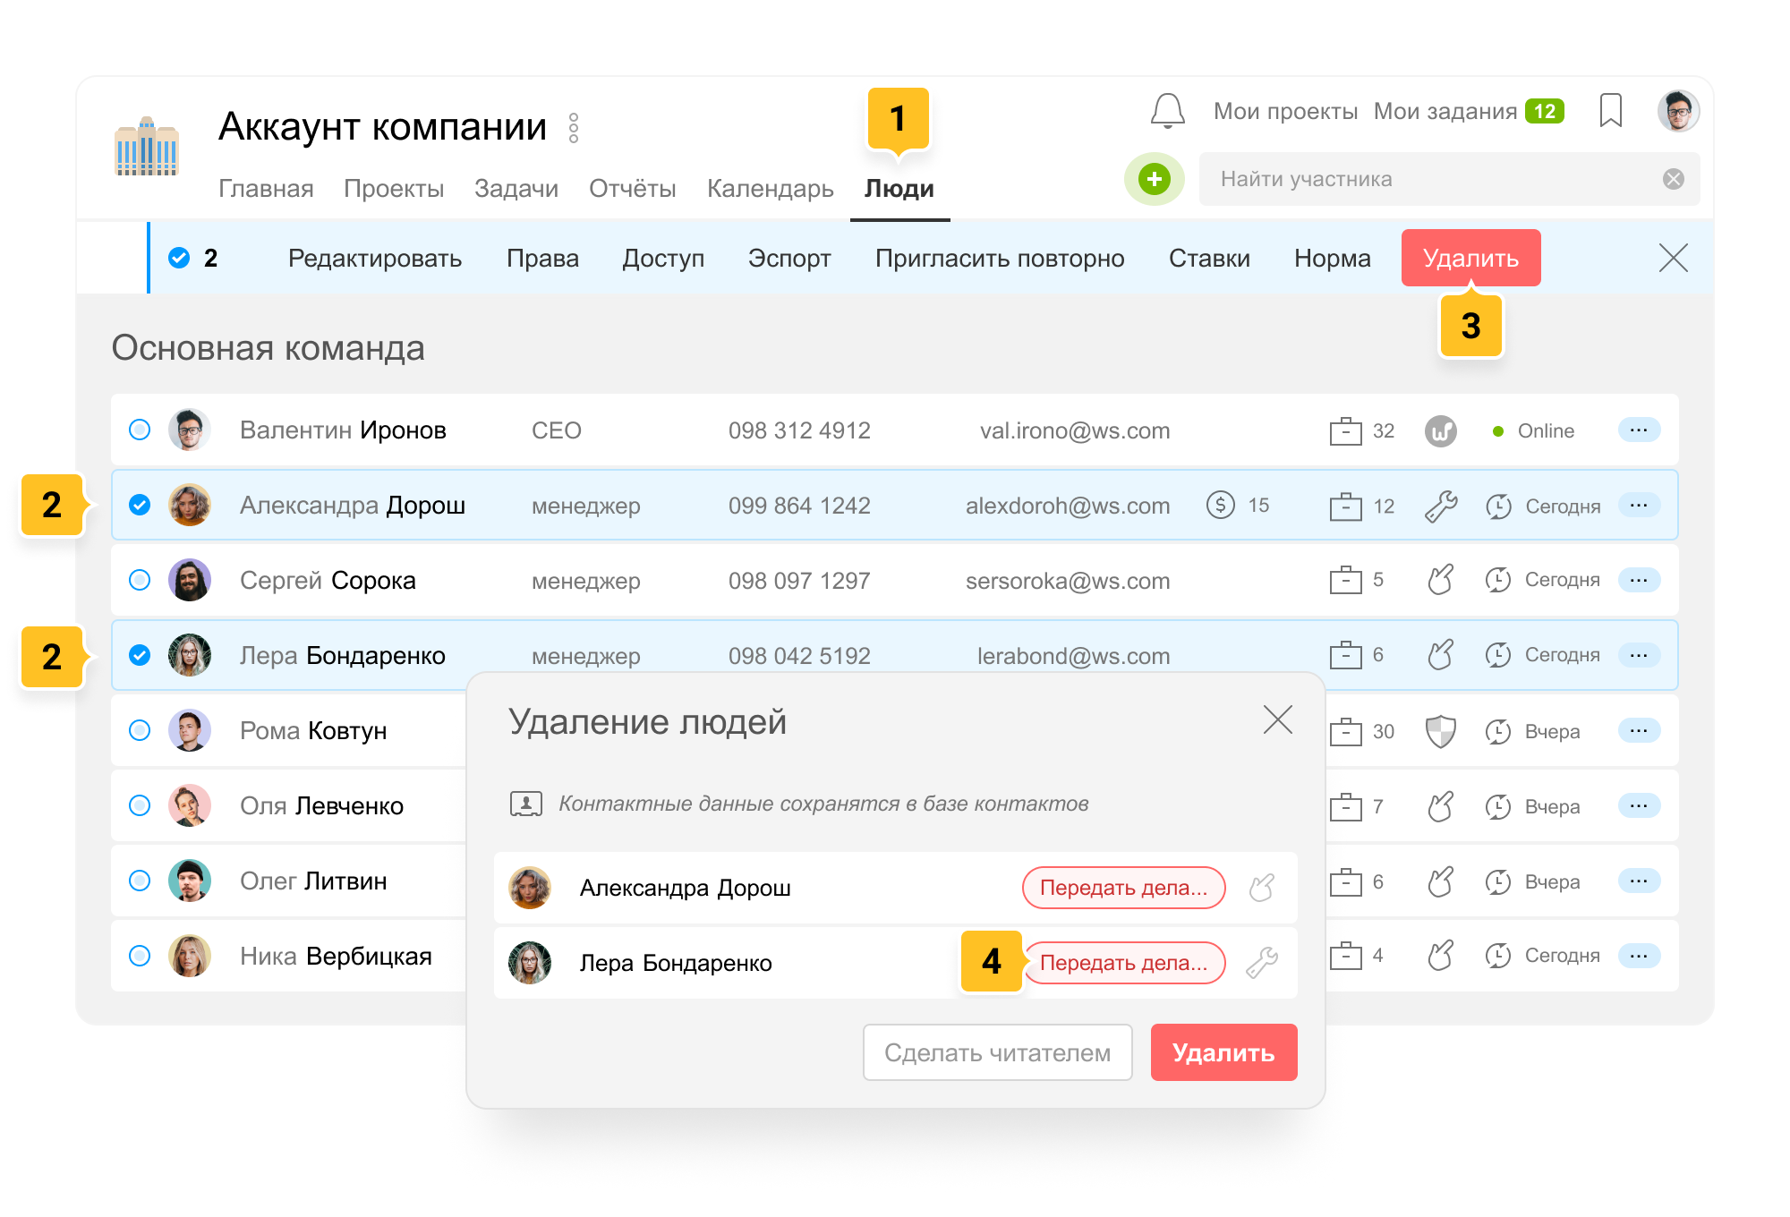1790x1217 pixels.
Task: Close the Удаление людей dialog
Action: (x=1277, y=719)
